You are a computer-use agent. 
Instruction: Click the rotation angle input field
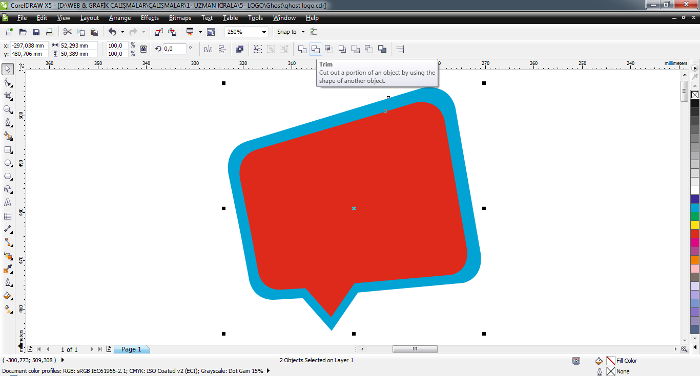(174, 49)
